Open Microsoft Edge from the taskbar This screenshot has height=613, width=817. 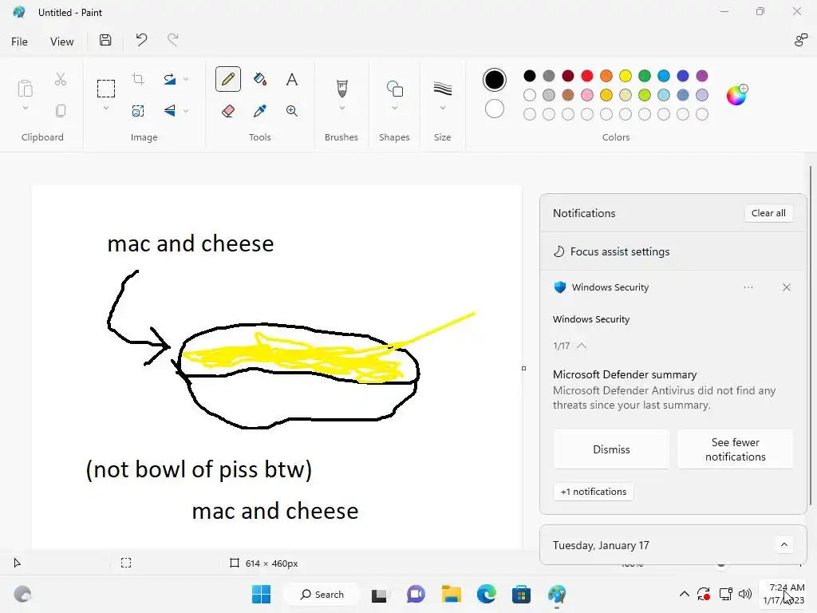tap(486, 594)
